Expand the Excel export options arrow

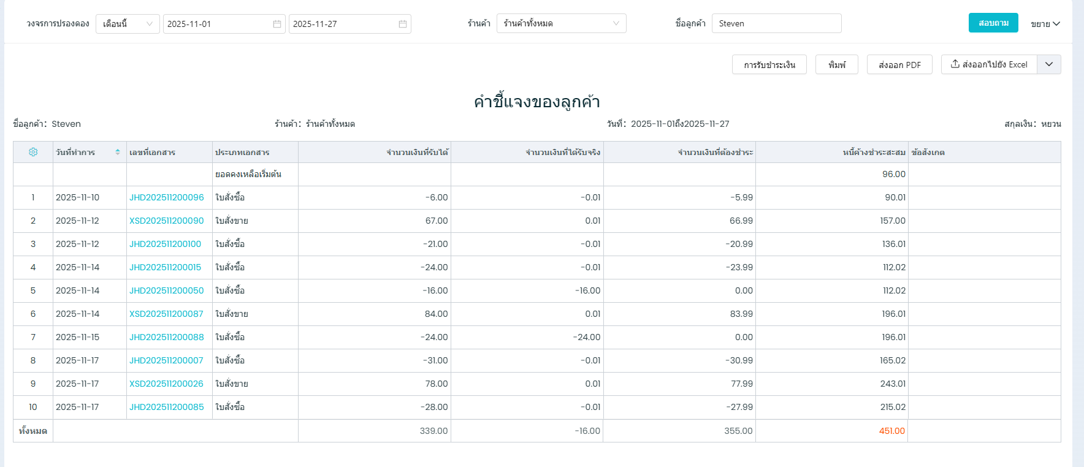click(1049, 64)
